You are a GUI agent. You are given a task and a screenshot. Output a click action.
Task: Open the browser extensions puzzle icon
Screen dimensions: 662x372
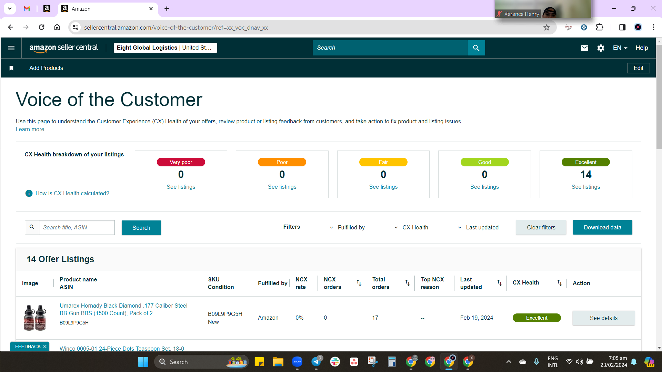[x=600, y=27]
